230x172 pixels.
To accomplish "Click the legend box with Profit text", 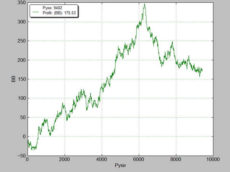I will coord(54,11).
